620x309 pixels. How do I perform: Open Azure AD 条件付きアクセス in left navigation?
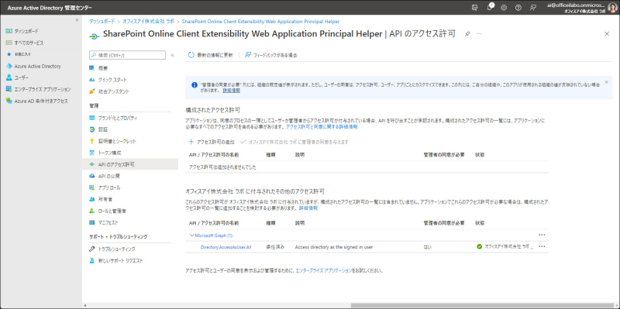coord(41,101)
